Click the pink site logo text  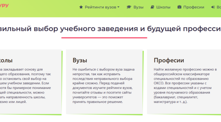pos(4,6)
